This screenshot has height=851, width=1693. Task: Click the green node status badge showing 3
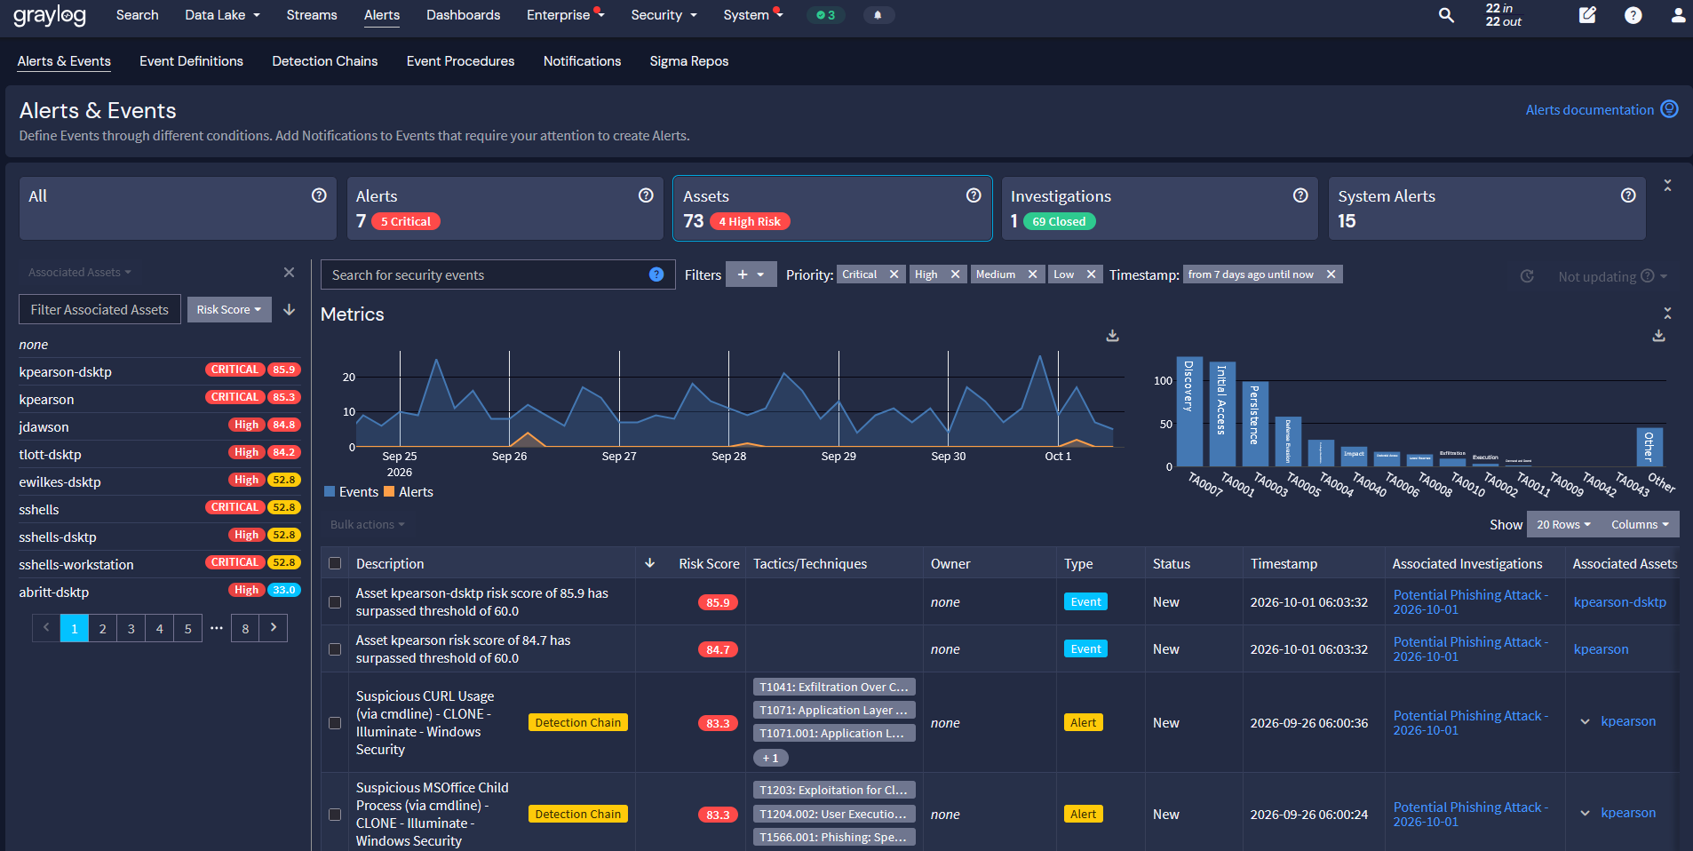tap(826, 15)
